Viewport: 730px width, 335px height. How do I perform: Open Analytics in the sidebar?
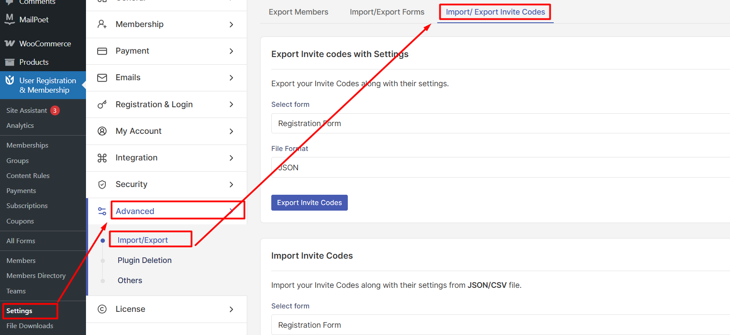(20, 125)
